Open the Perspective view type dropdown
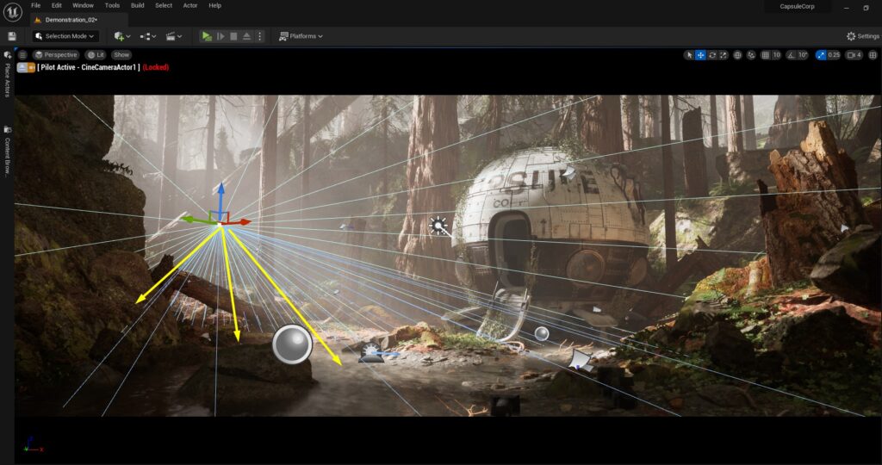This screenshot has width=882, height=465. [x=55, y=55]
